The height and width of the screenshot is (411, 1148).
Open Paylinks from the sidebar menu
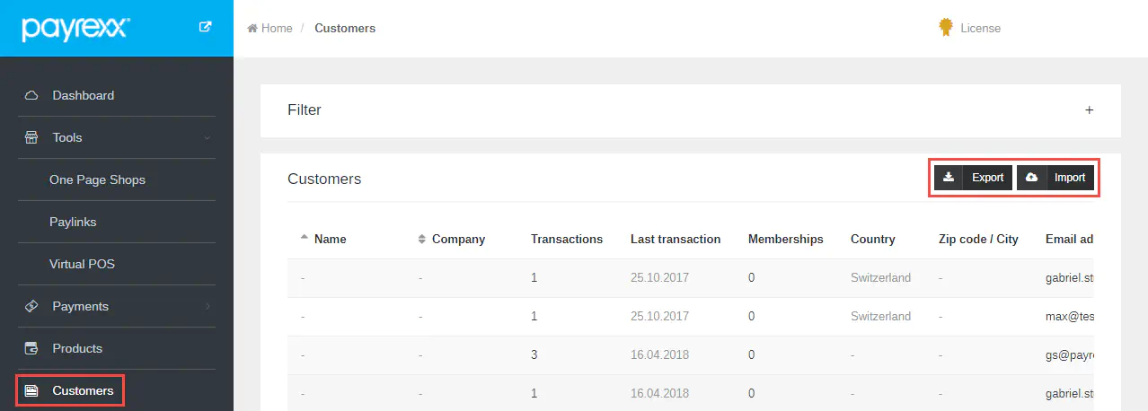tap(73, 222)
